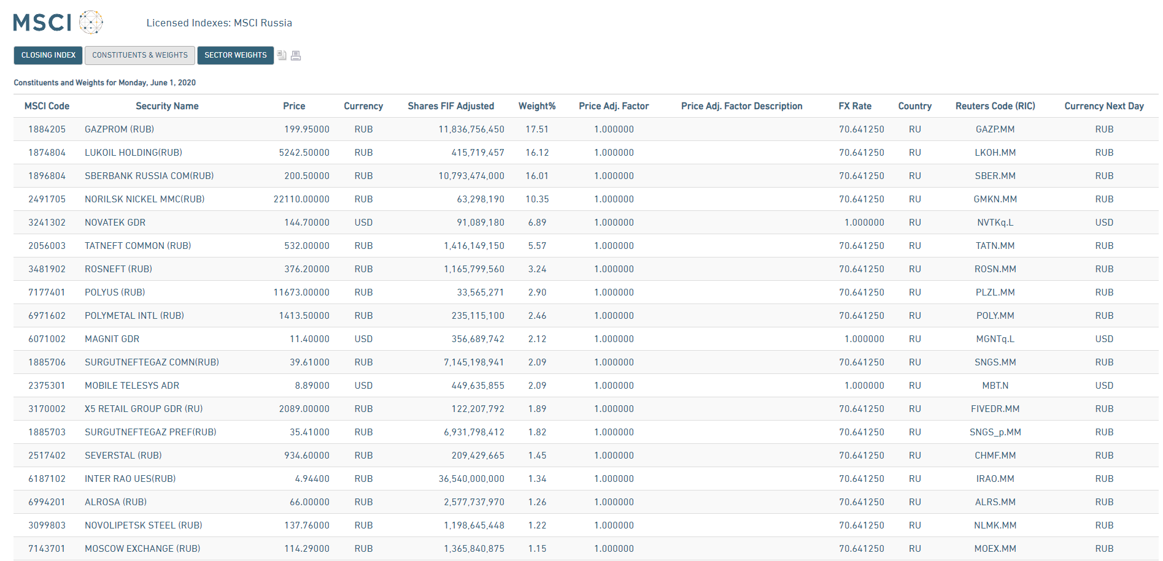The image size is (1163, 561).
Task: Select MSCI code 2491705 for Norilsk Nickel
Action: coord(47,199)
